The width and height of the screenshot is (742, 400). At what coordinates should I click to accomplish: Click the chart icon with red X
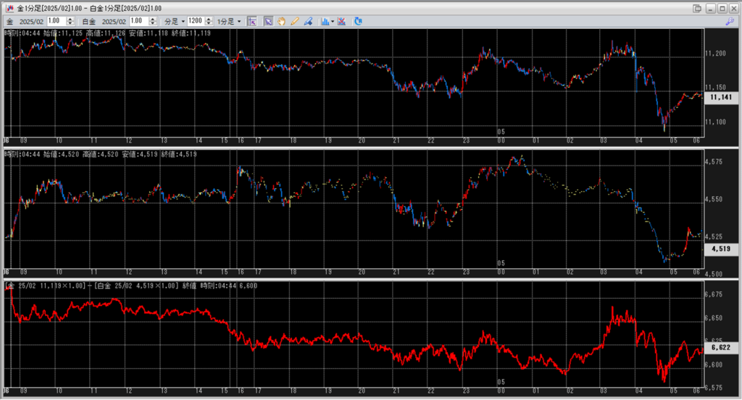[x=341, y=22]
